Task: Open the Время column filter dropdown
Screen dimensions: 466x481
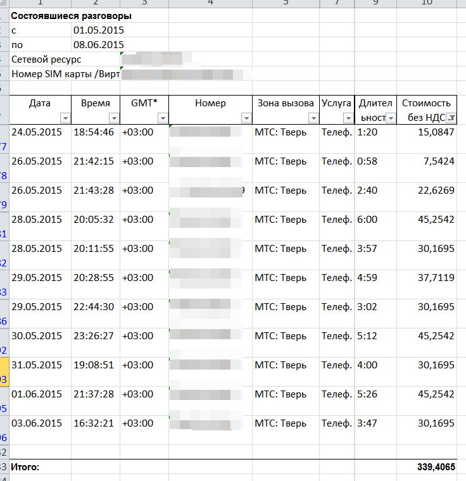Action: tap(114, 118)
